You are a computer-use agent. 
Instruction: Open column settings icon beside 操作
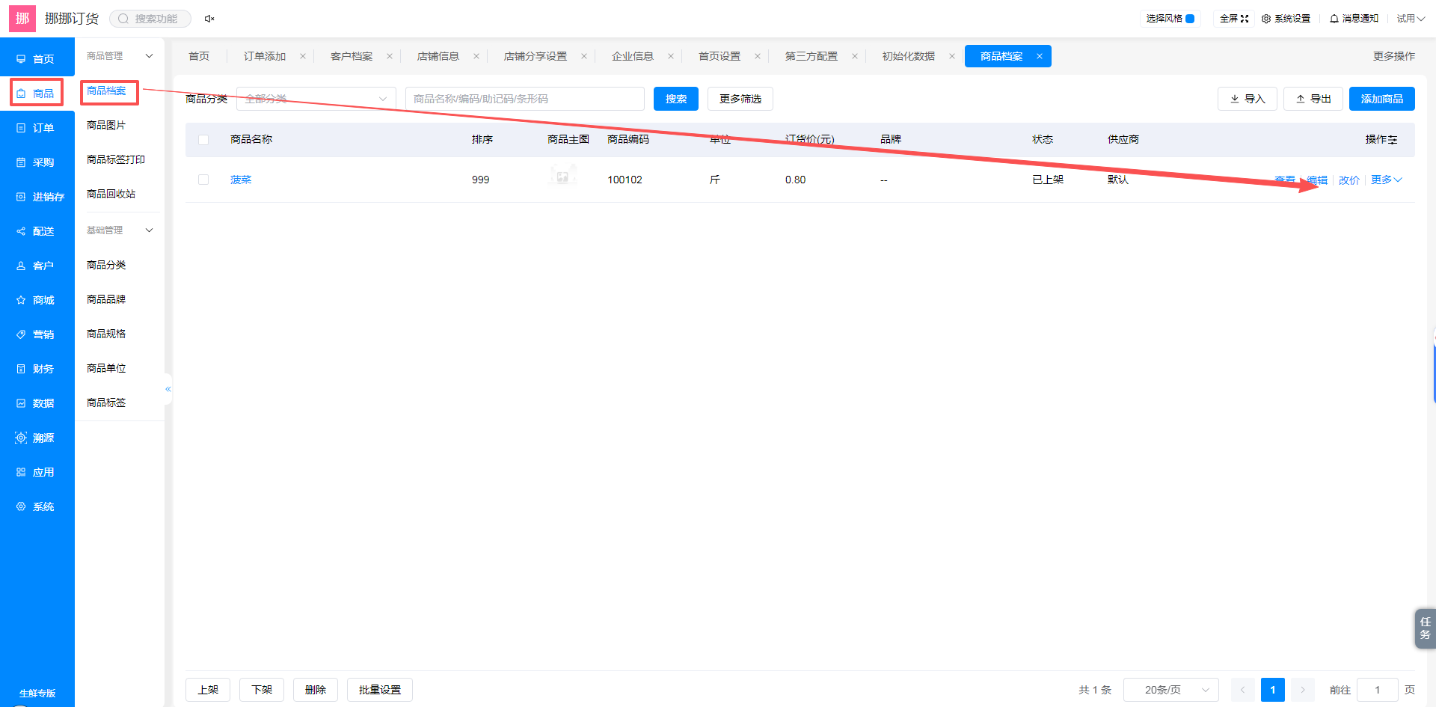pyautogui.click(x=1393, y=140)
